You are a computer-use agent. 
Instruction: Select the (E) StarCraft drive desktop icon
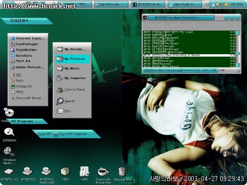coord(46,175)
